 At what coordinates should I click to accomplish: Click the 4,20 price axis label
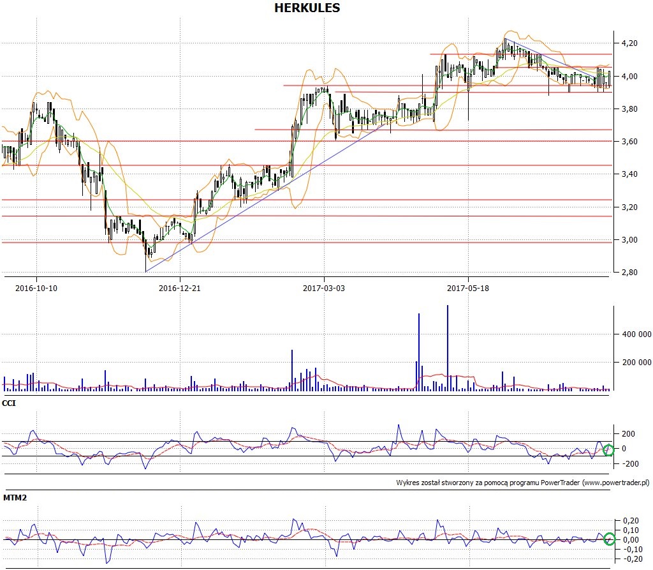[629, 43]
